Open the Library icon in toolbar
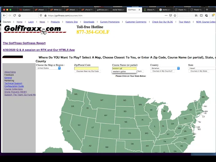216x162 pixels. pos(196,16)
